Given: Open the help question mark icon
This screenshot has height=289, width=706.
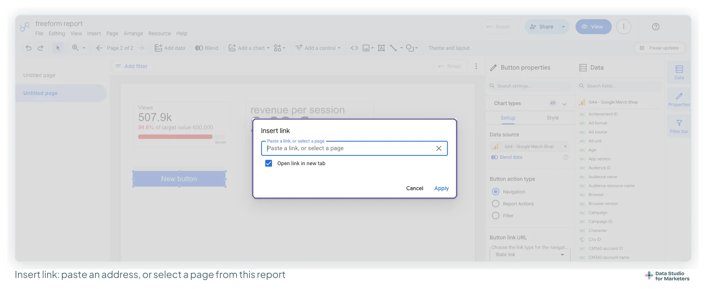Looking at the screenshot, I should 656,27.
